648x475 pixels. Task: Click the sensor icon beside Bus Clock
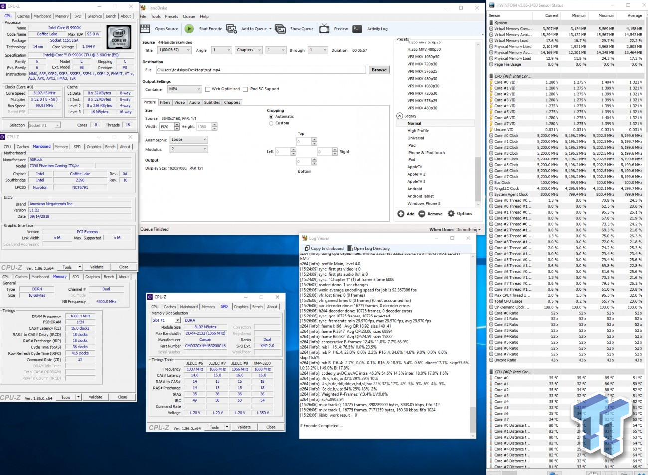(x=491, y=183)
